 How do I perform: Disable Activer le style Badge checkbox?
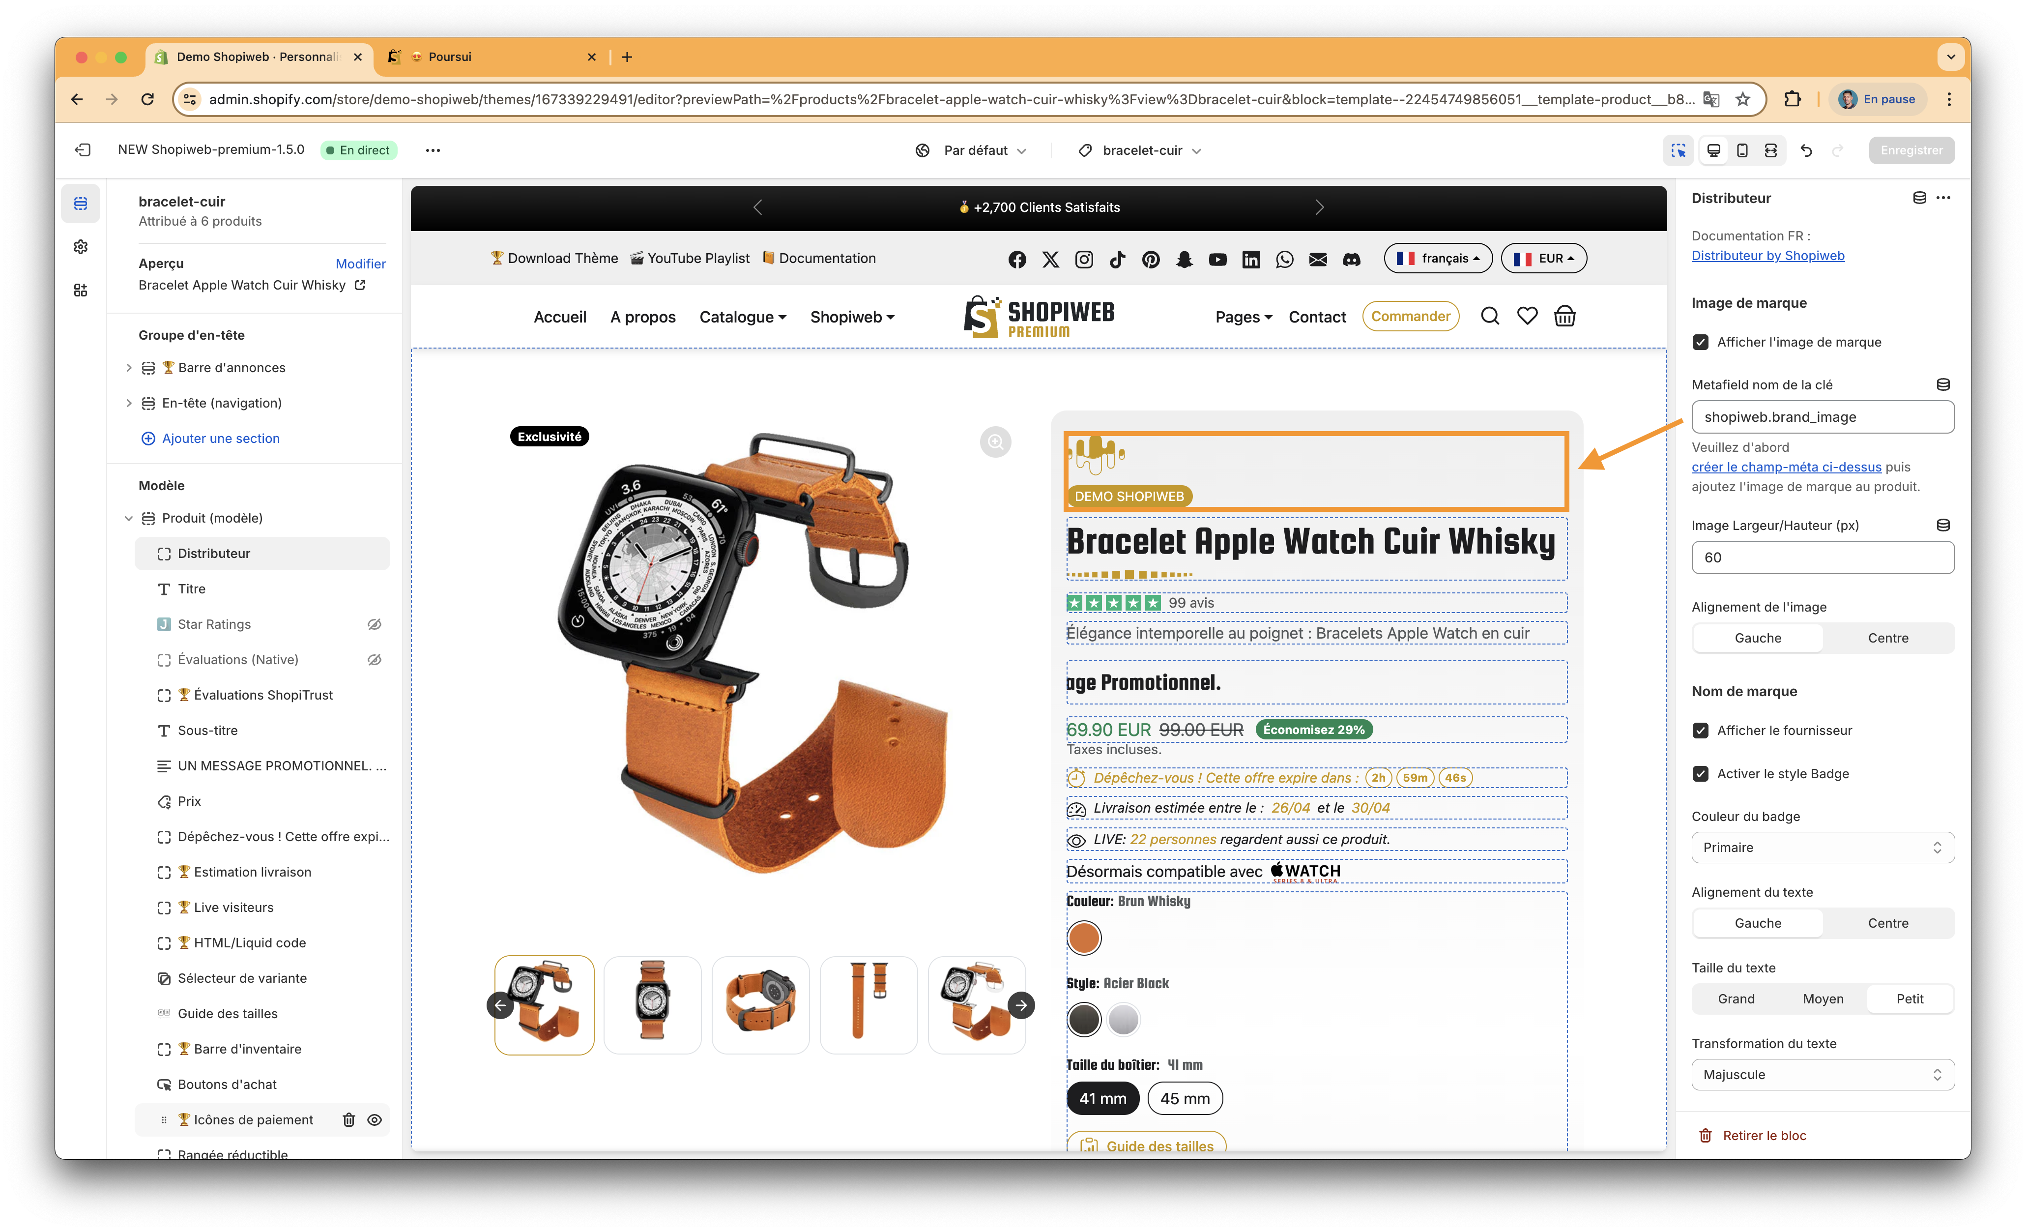coord(1701,774)
